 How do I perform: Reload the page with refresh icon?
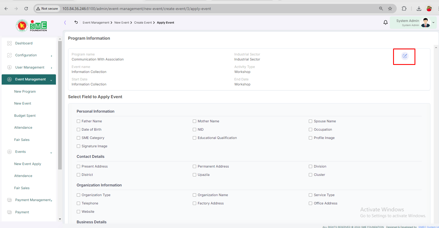click(x=26, y=9)
